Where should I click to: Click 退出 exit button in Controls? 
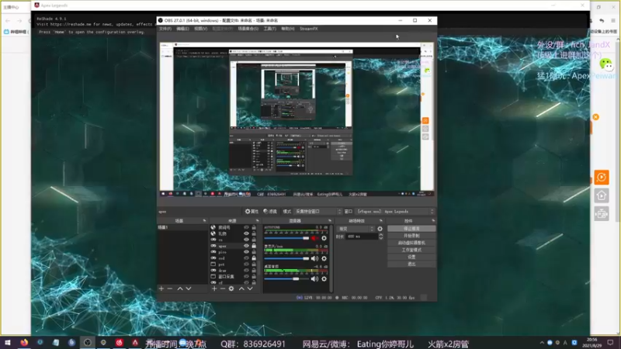point(411,264)
